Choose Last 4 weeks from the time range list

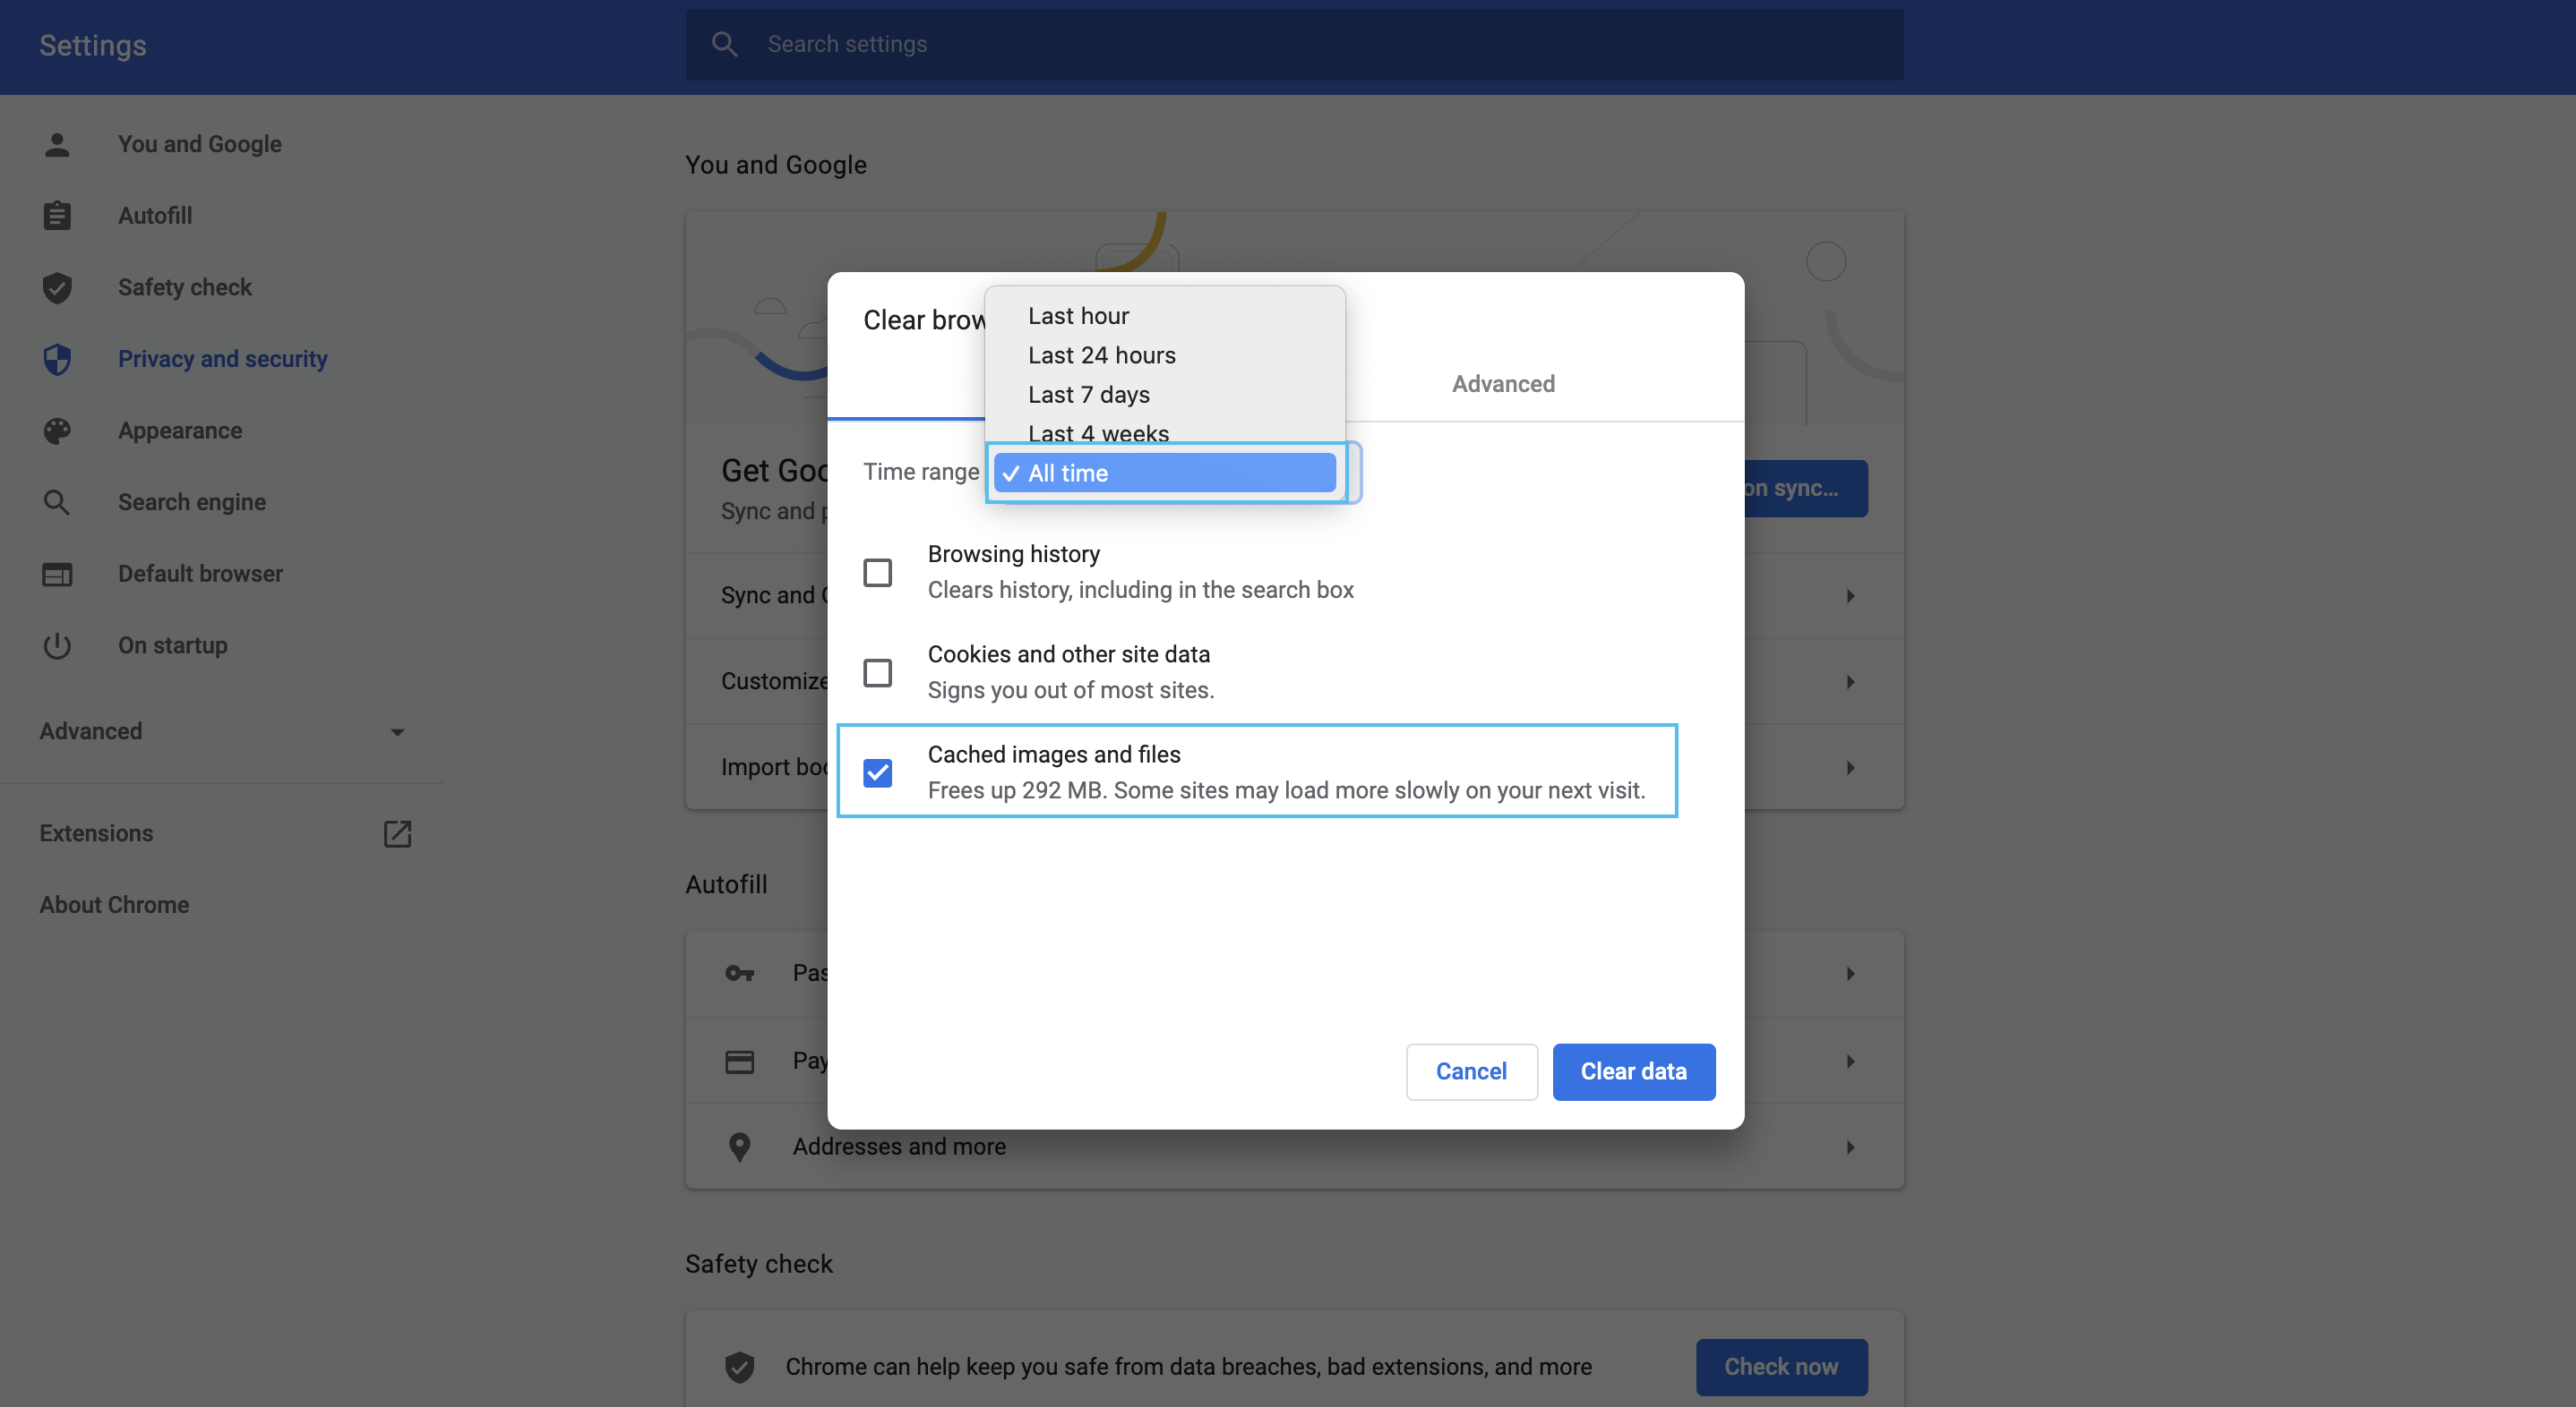[x=1164, y=432]
